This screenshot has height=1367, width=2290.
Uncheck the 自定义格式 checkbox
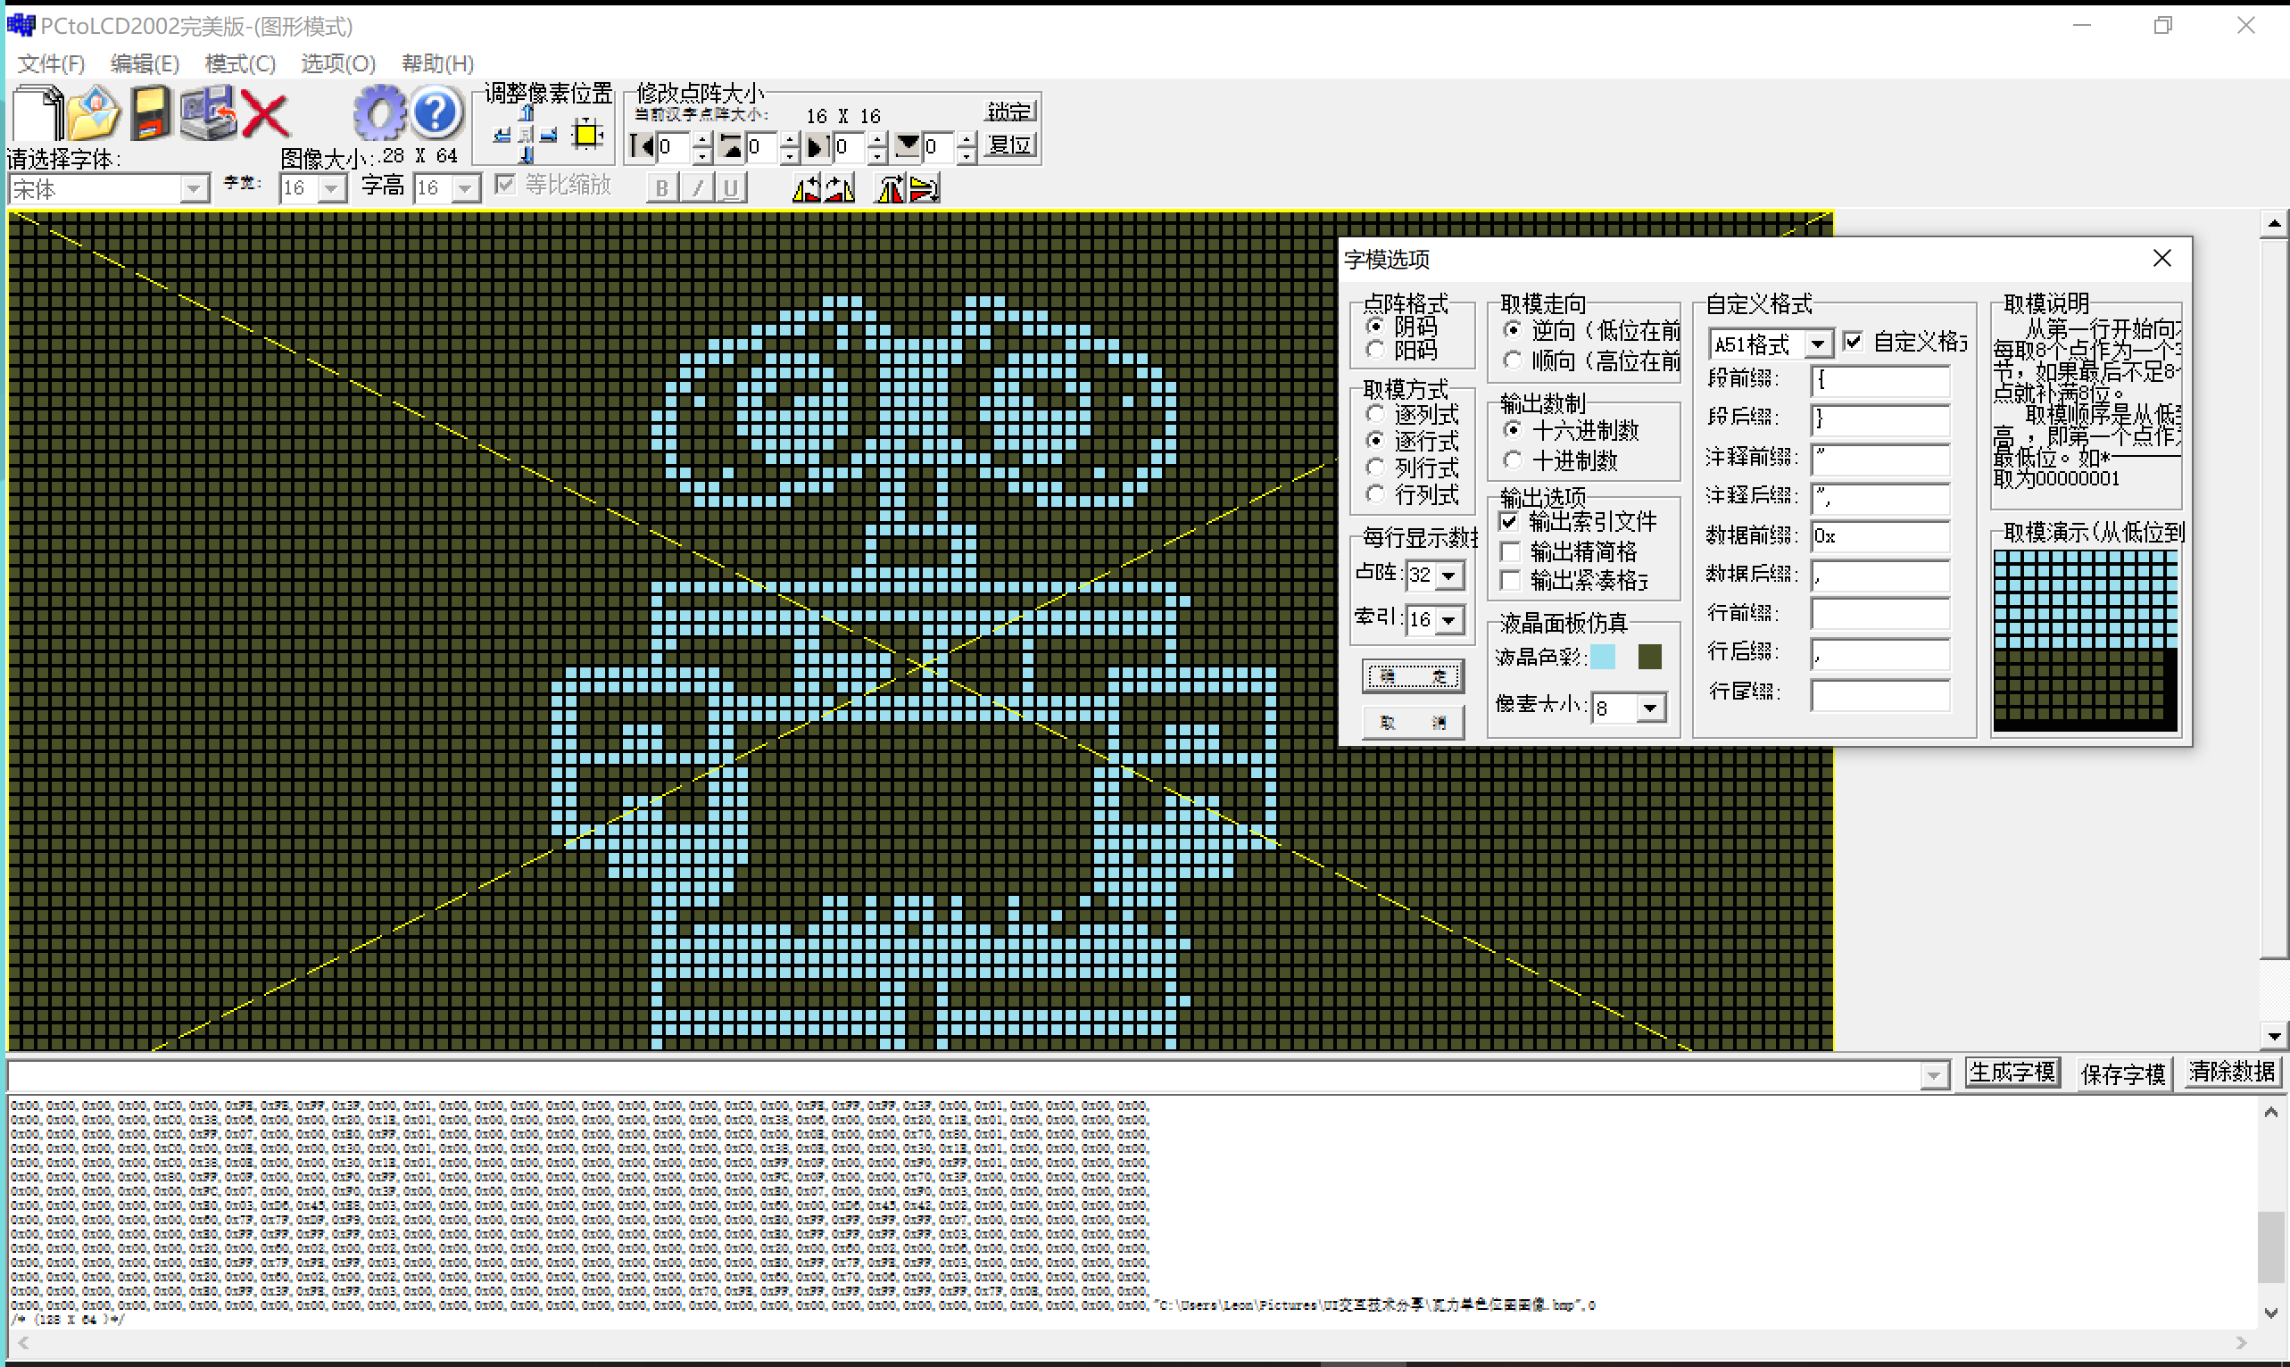1854,342
